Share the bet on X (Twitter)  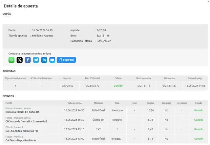click(20, 60)
